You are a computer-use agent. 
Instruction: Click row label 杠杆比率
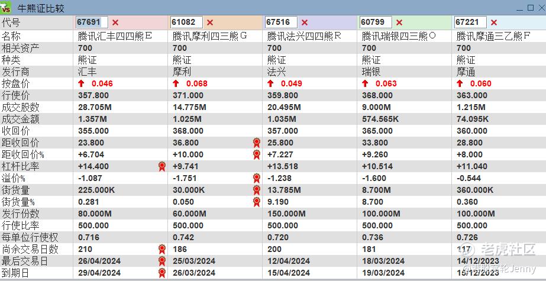[20, 166]
